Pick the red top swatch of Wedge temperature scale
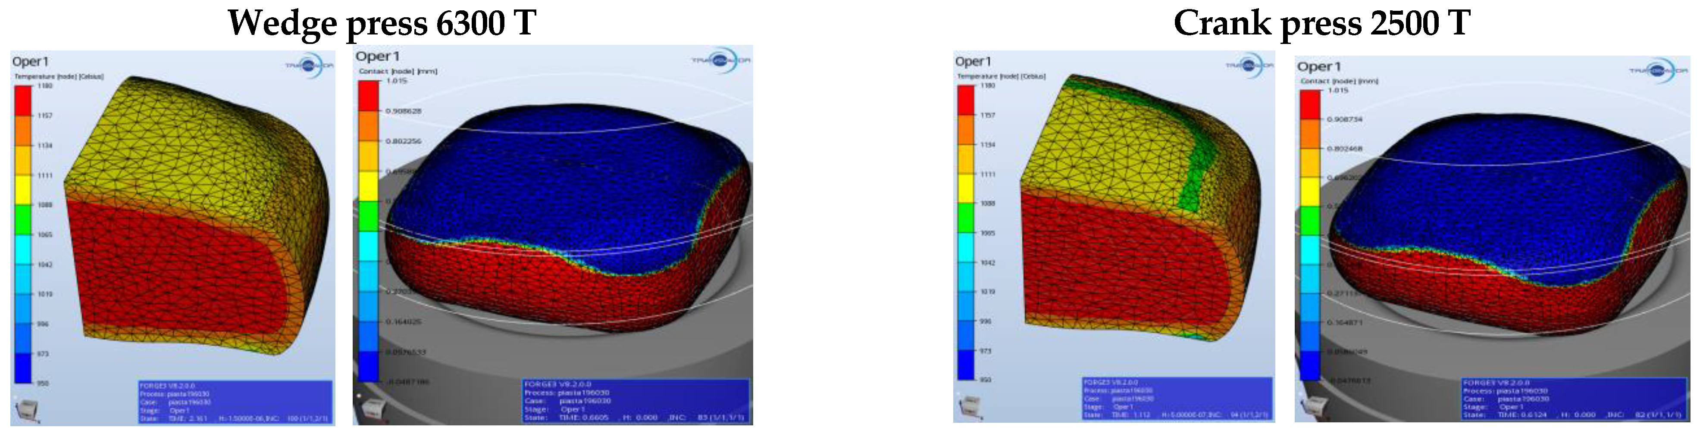 point(23,100)
